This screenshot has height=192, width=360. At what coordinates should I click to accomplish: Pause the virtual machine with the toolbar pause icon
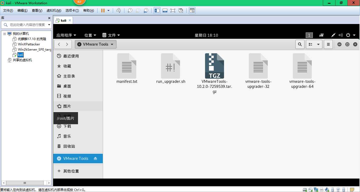click(x=103, y=11)
